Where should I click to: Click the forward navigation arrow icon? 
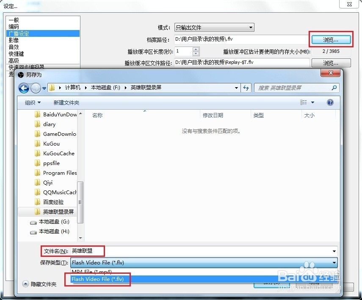(x=36, y=88)
